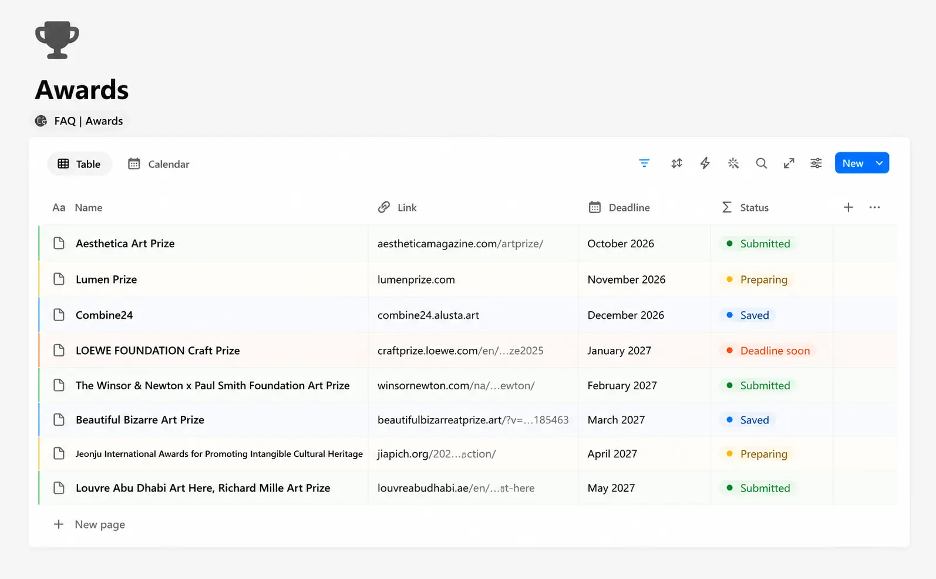Click the expand full page icon
Viewport: 936px width, 579px height.
pos(789,163)
